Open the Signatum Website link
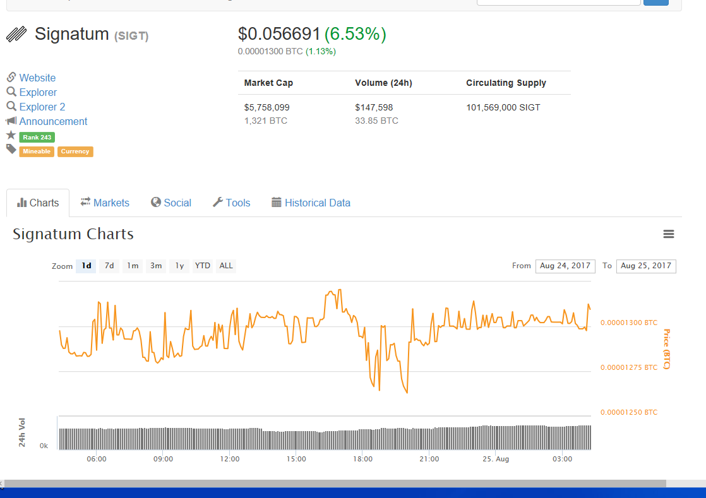The image size is (706, 498). (37, 78)
